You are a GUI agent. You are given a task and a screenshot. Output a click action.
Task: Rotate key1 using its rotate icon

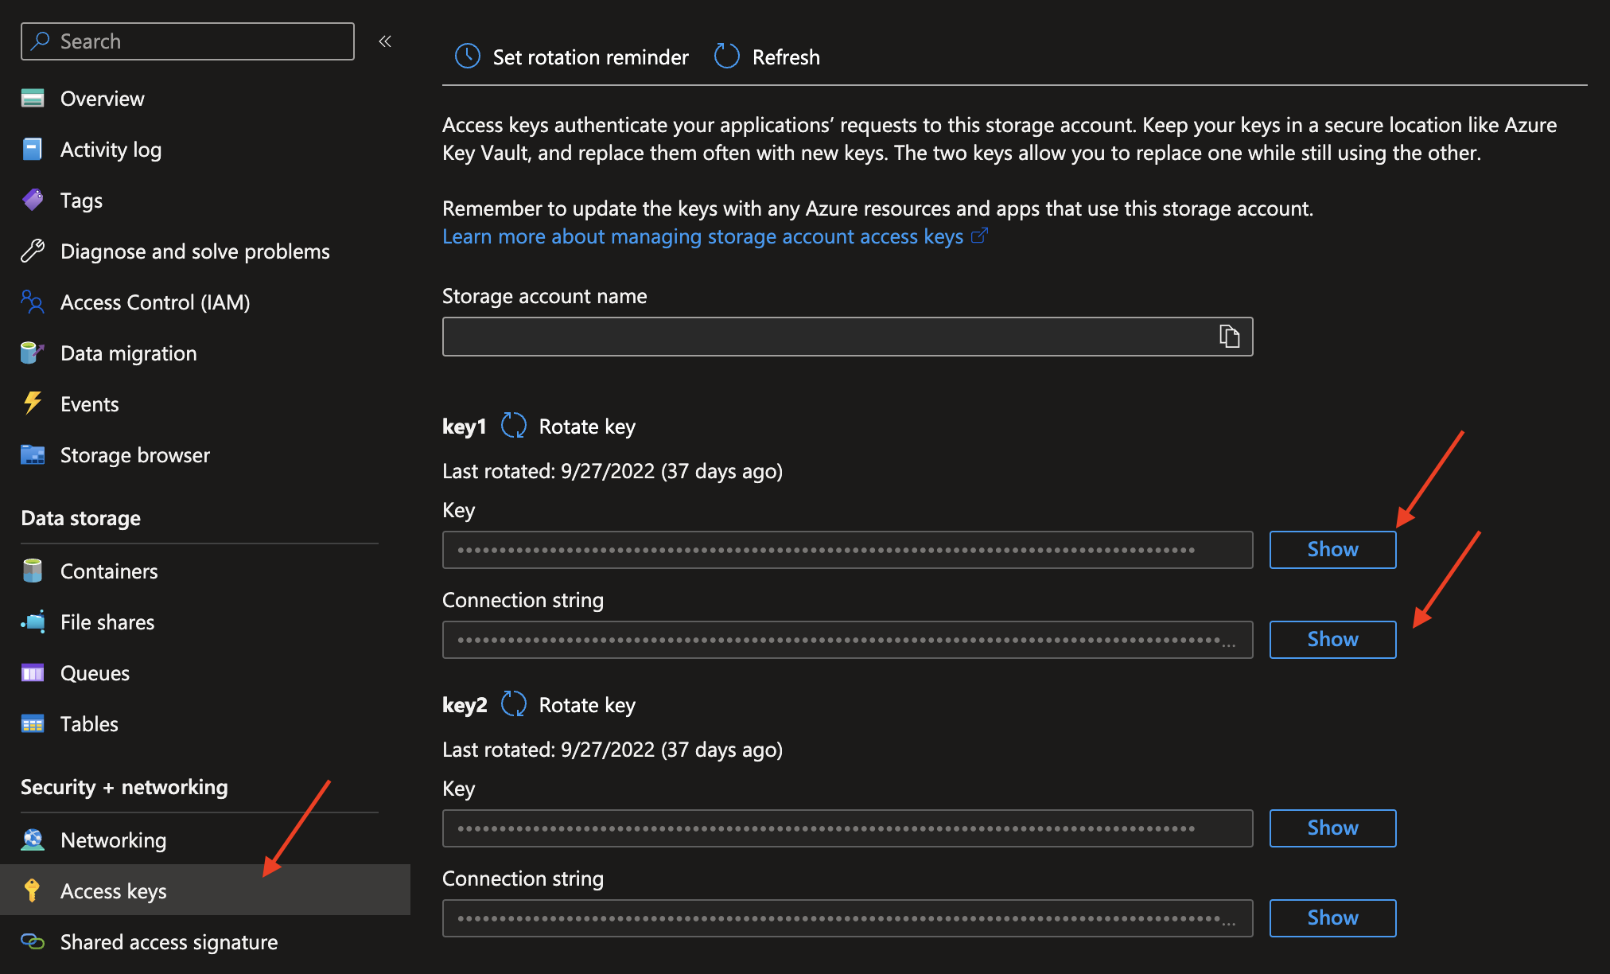514,426
